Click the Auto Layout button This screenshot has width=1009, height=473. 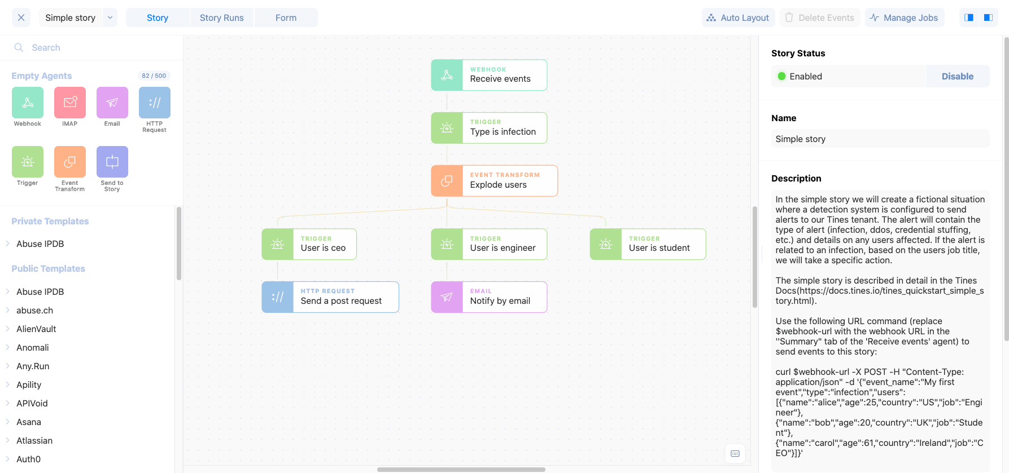(x=738, y=17)
